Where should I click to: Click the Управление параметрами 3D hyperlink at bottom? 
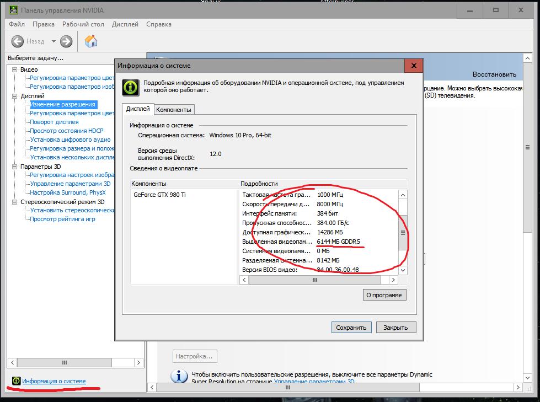pyautogui.click(x=314, y=382)
